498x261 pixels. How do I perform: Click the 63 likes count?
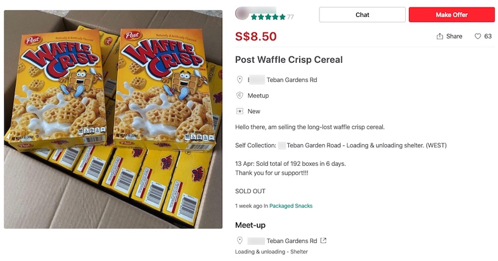pos(488,37)
